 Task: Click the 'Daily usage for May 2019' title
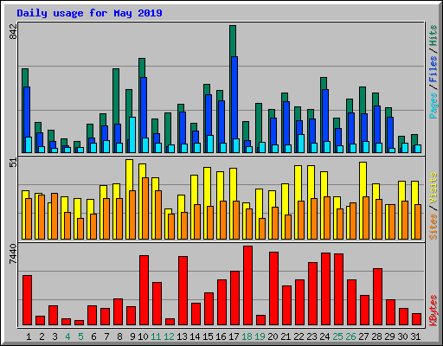coord(89,13)
